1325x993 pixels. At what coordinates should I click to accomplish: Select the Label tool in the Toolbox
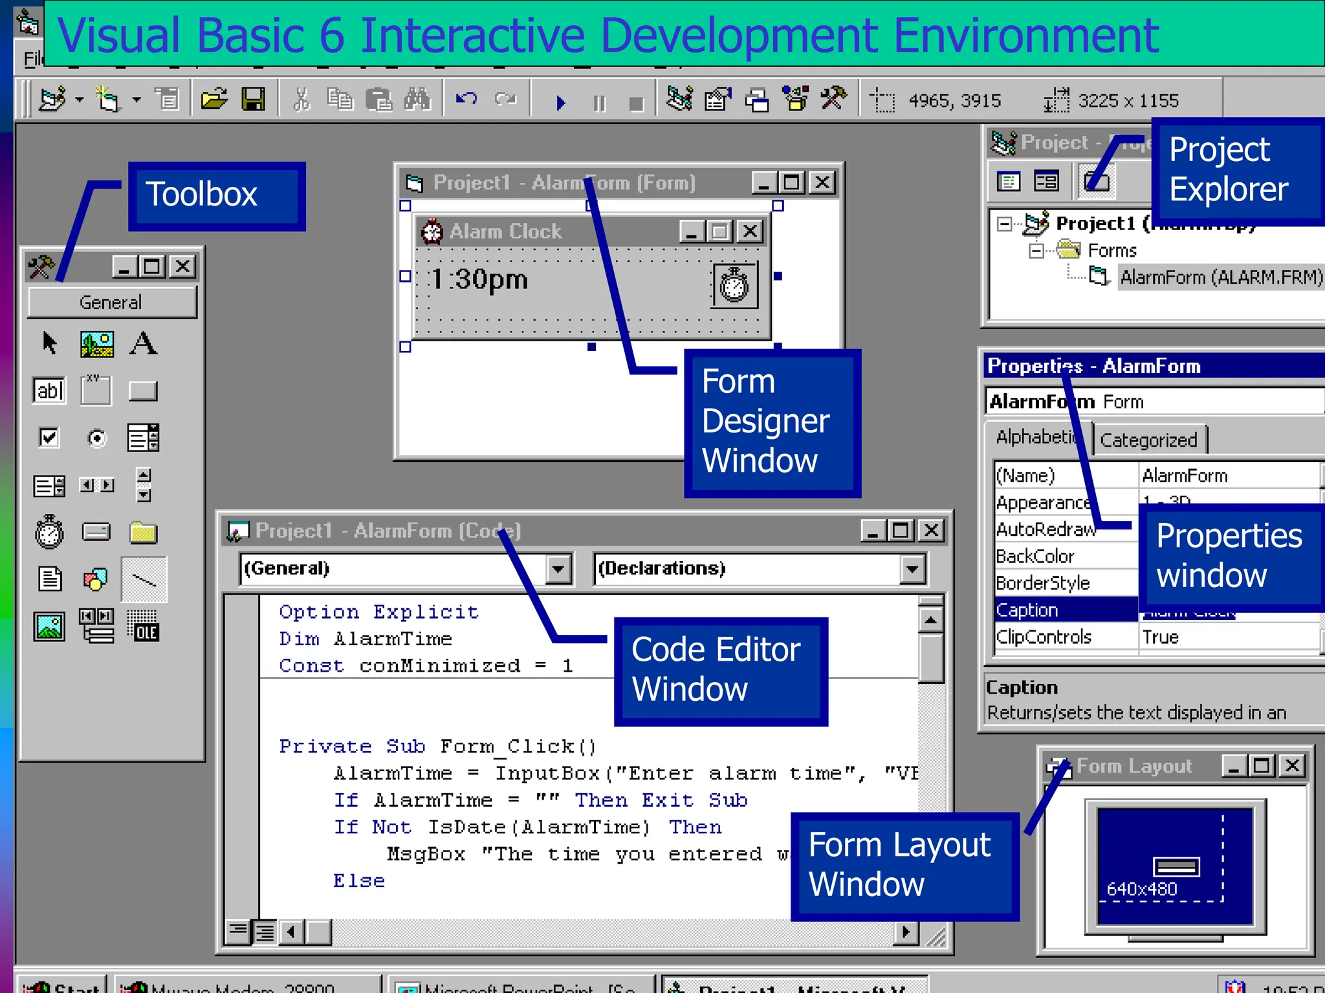tap(143, 343)
